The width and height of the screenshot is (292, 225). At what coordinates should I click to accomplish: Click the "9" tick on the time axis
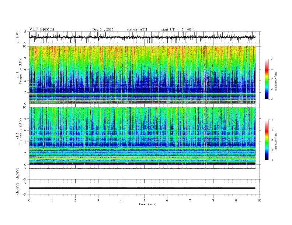click(x=236, y=200)
